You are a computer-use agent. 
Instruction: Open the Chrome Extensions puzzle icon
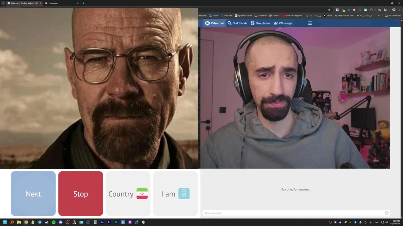click(371, 10)
